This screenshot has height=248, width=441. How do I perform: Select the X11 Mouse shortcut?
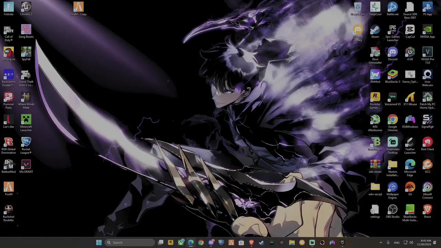pos(410,99)
